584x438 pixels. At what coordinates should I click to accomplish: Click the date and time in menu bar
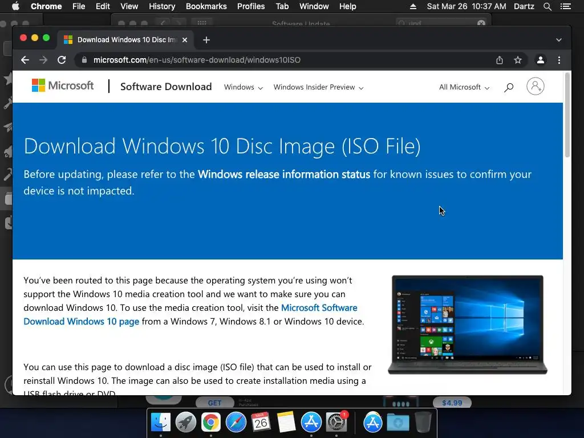click(x=467, y=6)
